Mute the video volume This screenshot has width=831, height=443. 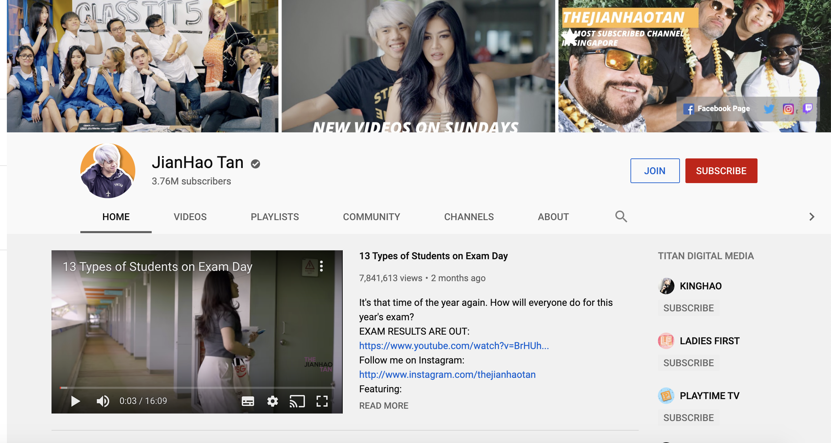(103, 401)
